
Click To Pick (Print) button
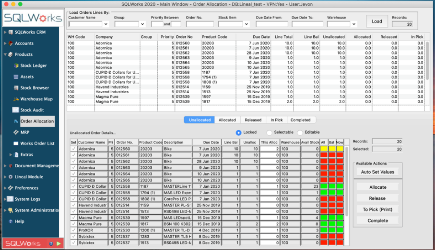click(x=377, y=209)
